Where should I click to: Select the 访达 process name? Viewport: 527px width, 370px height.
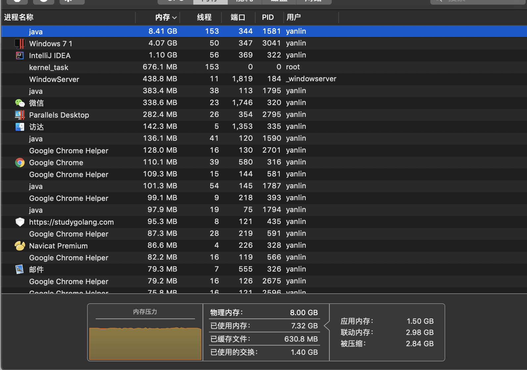pos(36,127)
